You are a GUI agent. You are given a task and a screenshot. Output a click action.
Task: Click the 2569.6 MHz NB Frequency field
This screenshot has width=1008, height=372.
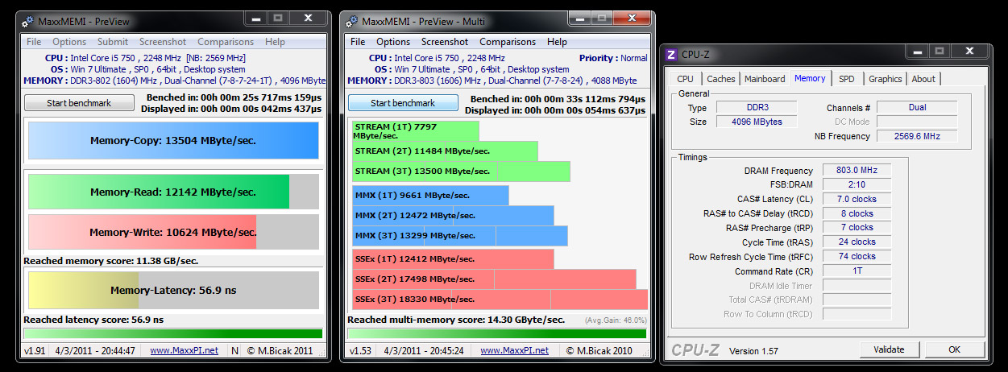tap(917, 136)
